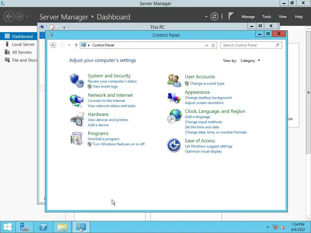
Task: Click Set the time and date link
Action: click(x=202, y=127)
